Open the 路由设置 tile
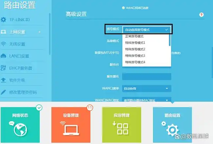The height and width of the screenshot is (144, 213). click(x=172, y=125)
